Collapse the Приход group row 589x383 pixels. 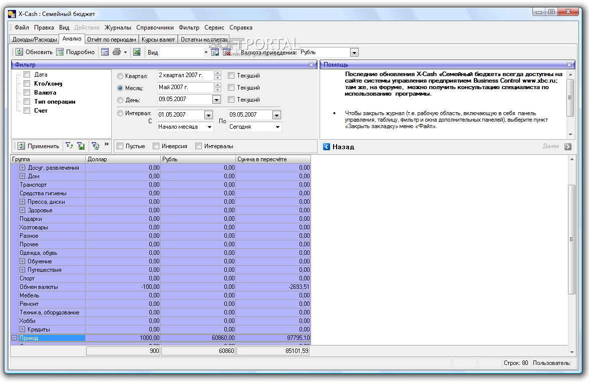(14, 338)
